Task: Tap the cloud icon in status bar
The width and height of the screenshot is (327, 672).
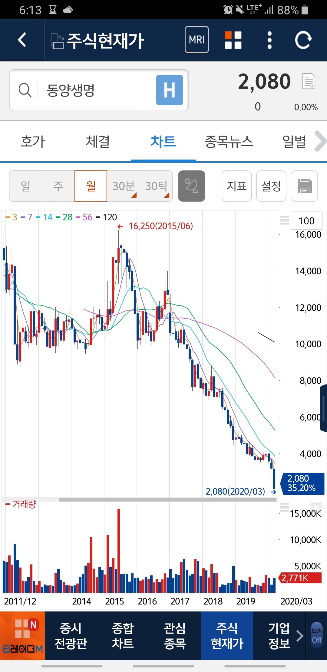Action: 68,10
